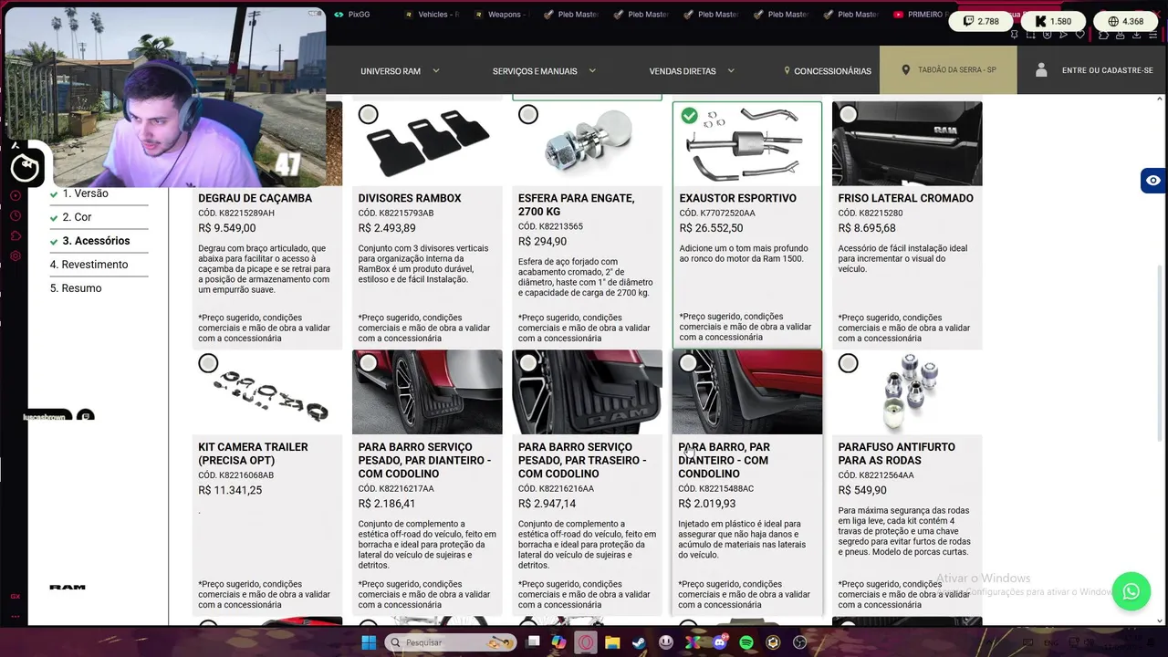Switch to Vehicles browser tab
Image resolution: width=1168 pixels, height=657 pixels.
432,15
